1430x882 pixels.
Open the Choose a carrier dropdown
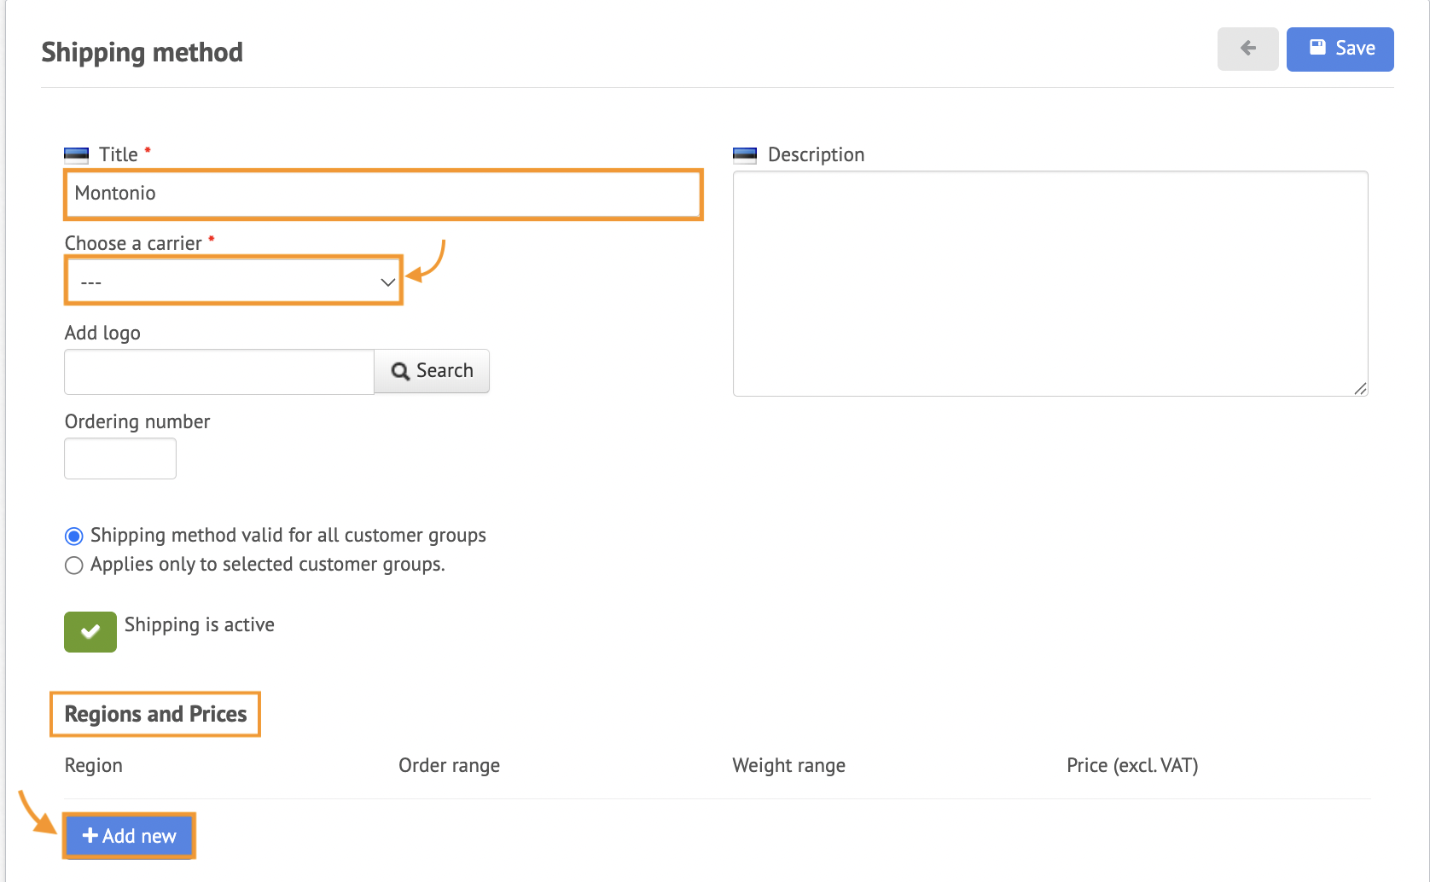pyautogui.click(x=233, y=281)
